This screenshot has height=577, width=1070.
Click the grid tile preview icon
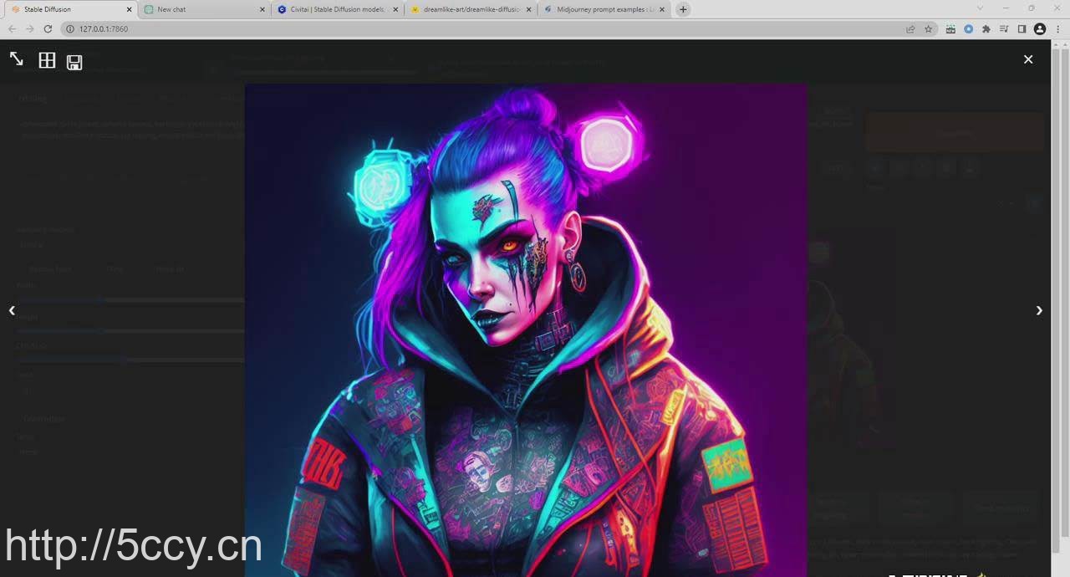point(47,60)
